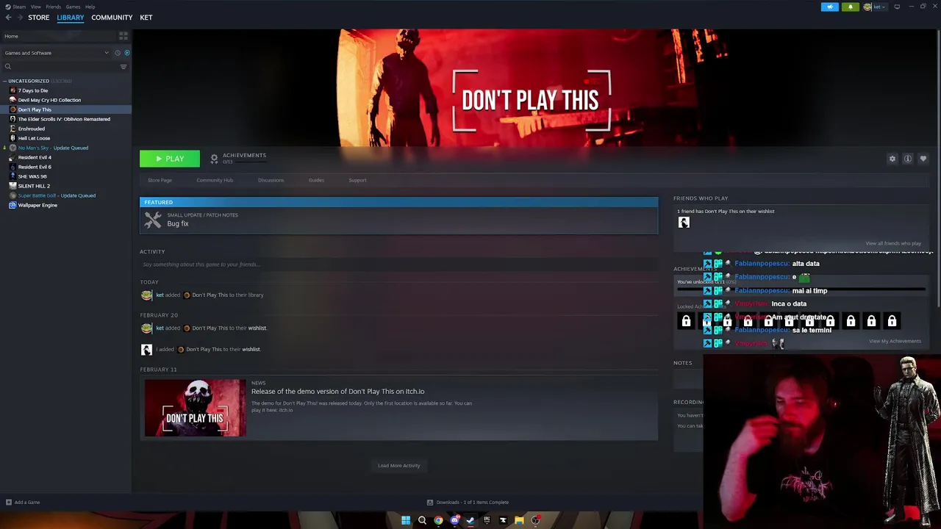Click the Load More Activity button
Screen dimensions: 941x529
[x=399, y=466]
